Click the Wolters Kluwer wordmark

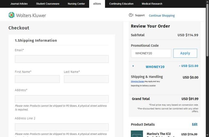pyautogui.click(x=31, y=15)
